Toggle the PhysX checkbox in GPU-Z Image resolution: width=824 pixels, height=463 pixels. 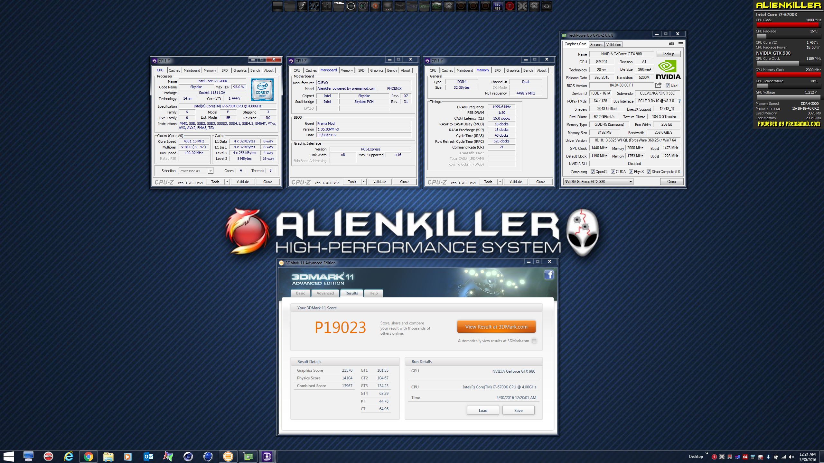631,172
